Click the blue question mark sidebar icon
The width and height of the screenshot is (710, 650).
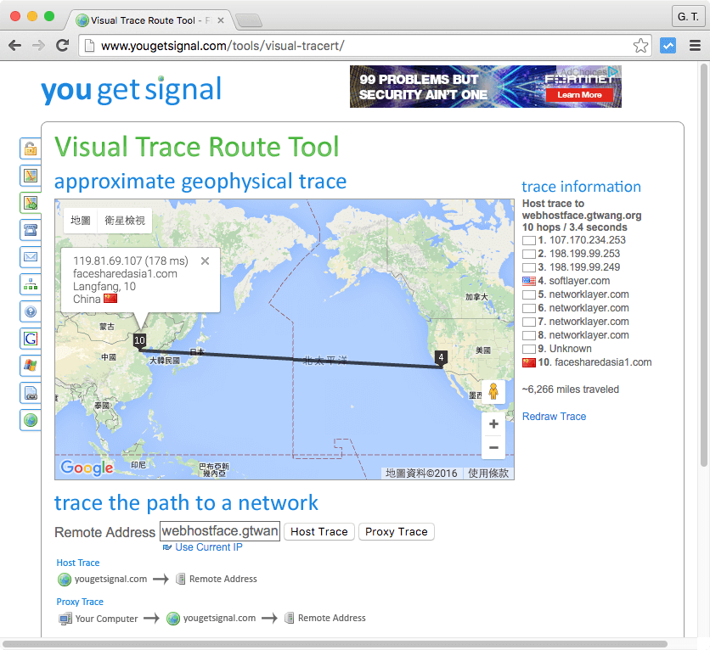coord(31,311)
